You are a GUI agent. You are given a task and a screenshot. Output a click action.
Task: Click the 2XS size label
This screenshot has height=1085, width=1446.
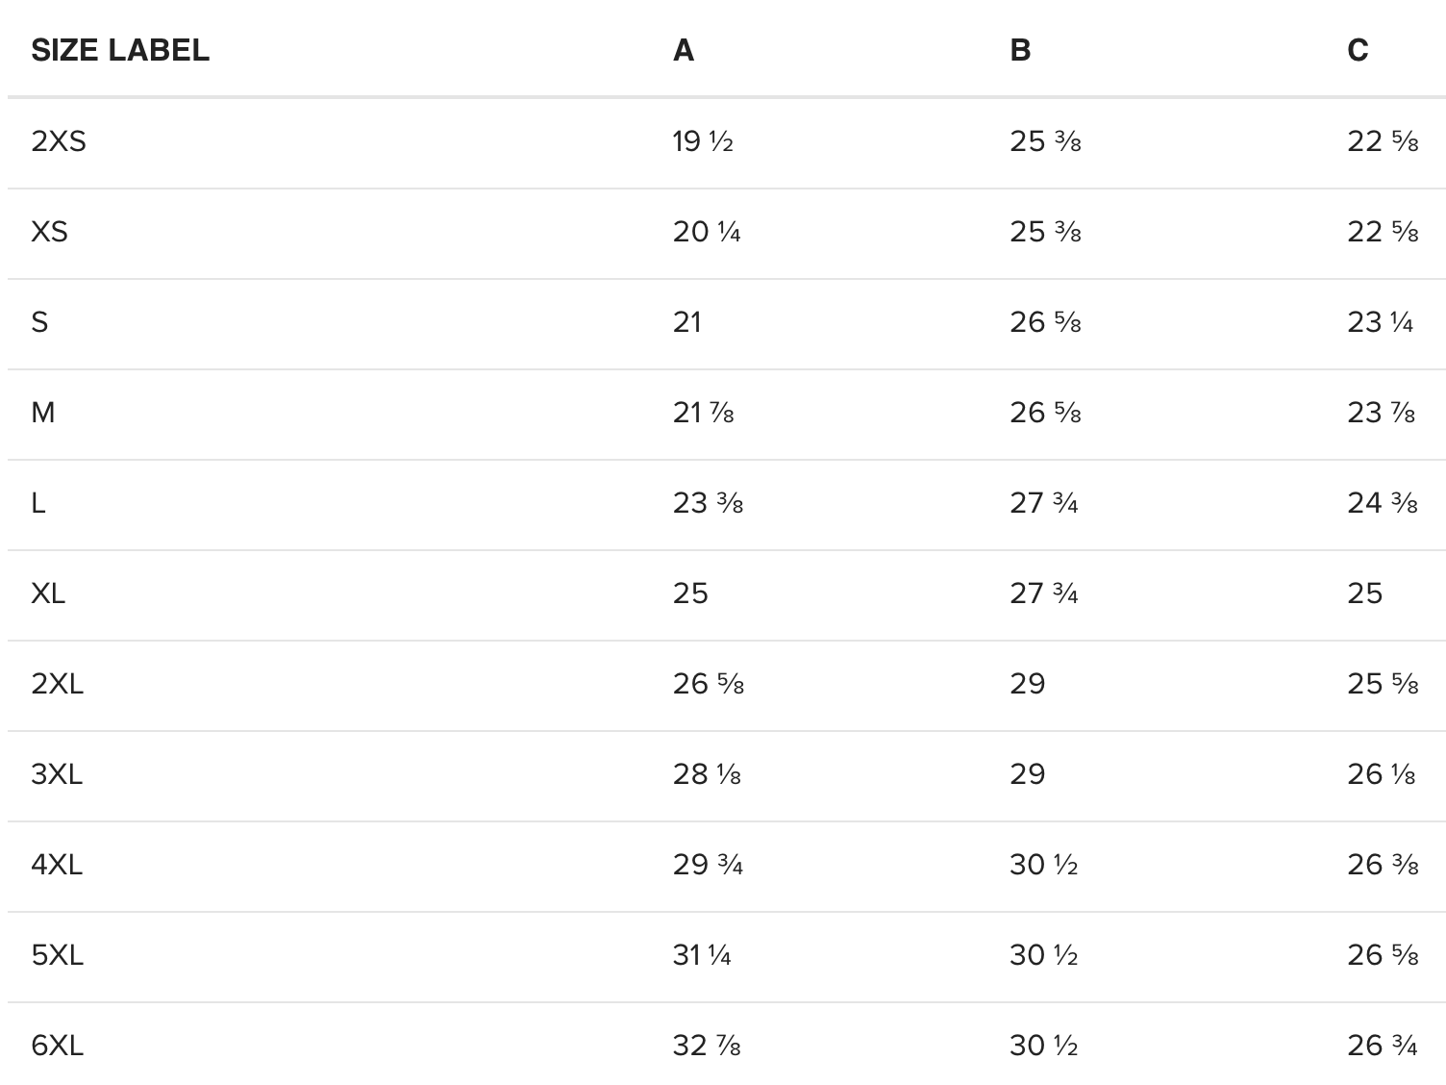pyautogui.click(x=59, y=141)
